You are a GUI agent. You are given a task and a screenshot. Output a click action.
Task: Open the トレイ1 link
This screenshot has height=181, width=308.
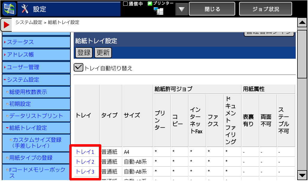pos(85,152)
